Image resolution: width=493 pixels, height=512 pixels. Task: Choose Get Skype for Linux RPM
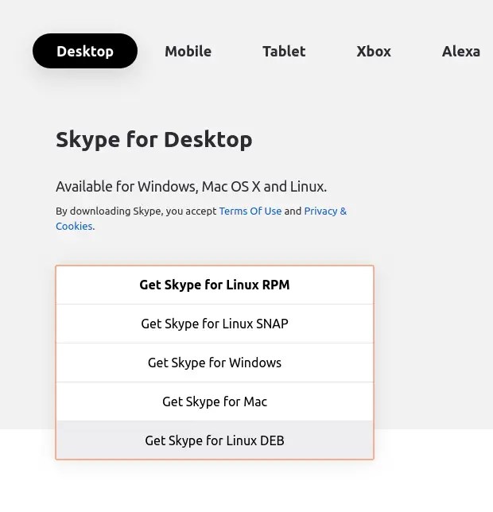(215, 285)
